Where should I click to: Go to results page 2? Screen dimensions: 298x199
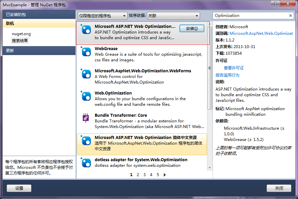[138, 175]
